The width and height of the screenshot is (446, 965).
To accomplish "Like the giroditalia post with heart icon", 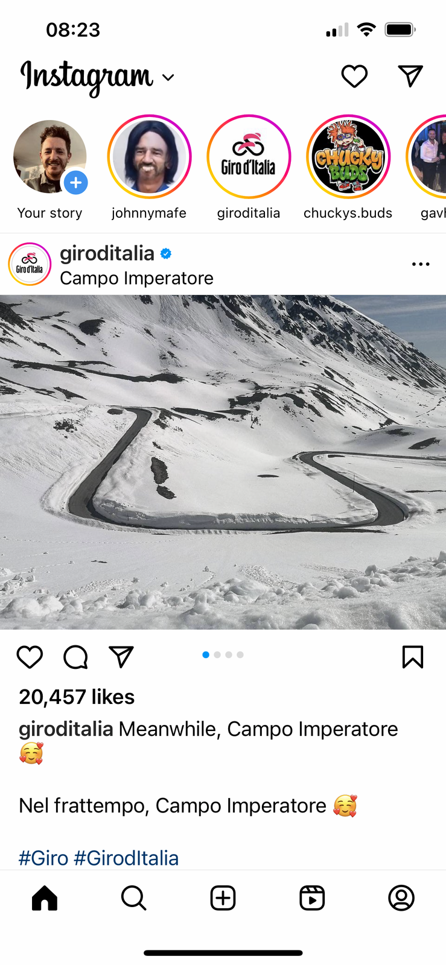I will 30,657.
